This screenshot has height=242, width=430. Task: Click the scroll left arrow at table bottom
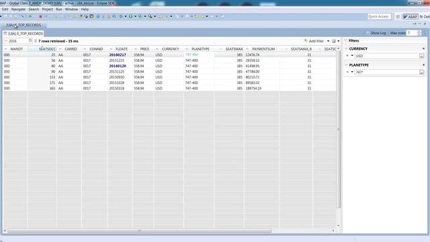(x=5, y=231)
